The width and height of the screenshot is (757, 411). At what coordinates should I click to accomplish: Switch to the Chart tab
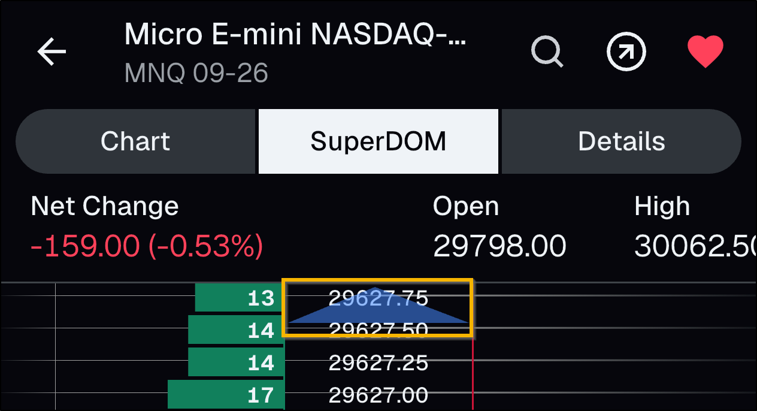point(135,141)
